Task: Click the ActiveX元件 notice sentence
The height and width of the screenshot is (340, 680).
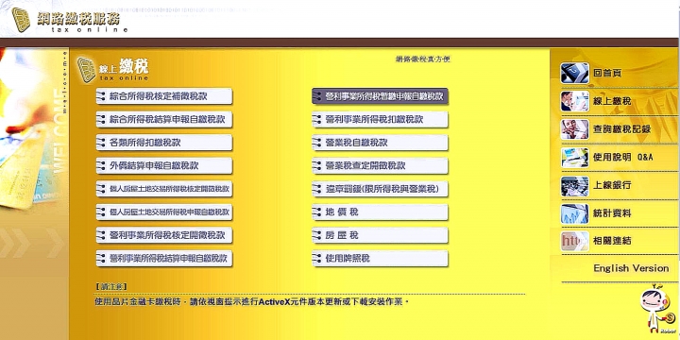Action: (x=252, y=302)
